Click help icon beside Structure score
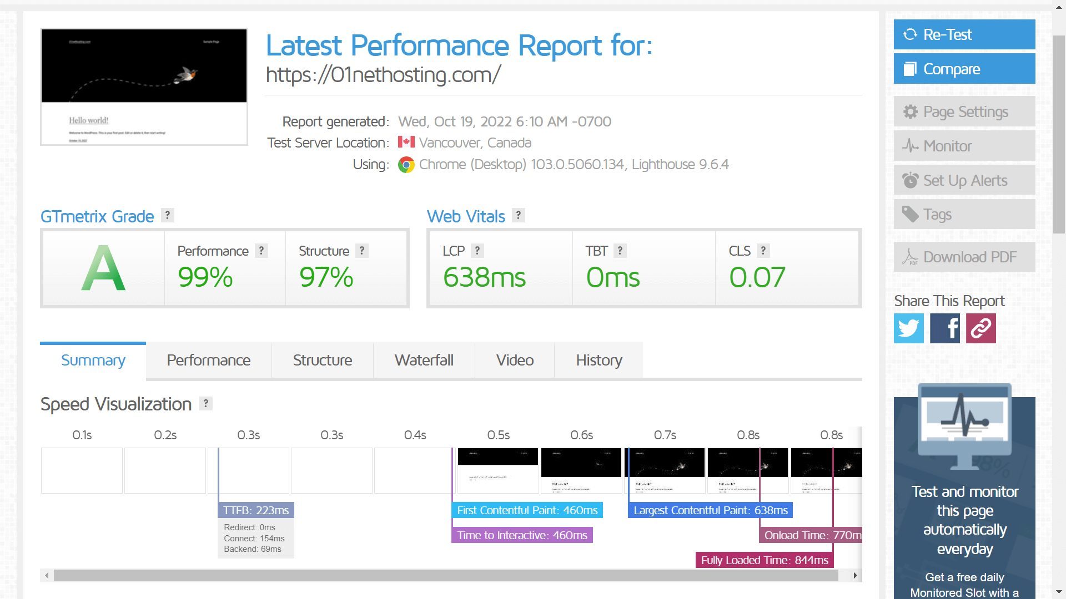Screen dimensions: 1066x599 (362, 251)
